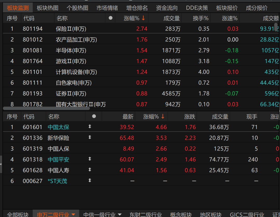Screen dimensions: 280x217
Task: Click the up-down arrow icon for *ST天茂
Action: 90,180
